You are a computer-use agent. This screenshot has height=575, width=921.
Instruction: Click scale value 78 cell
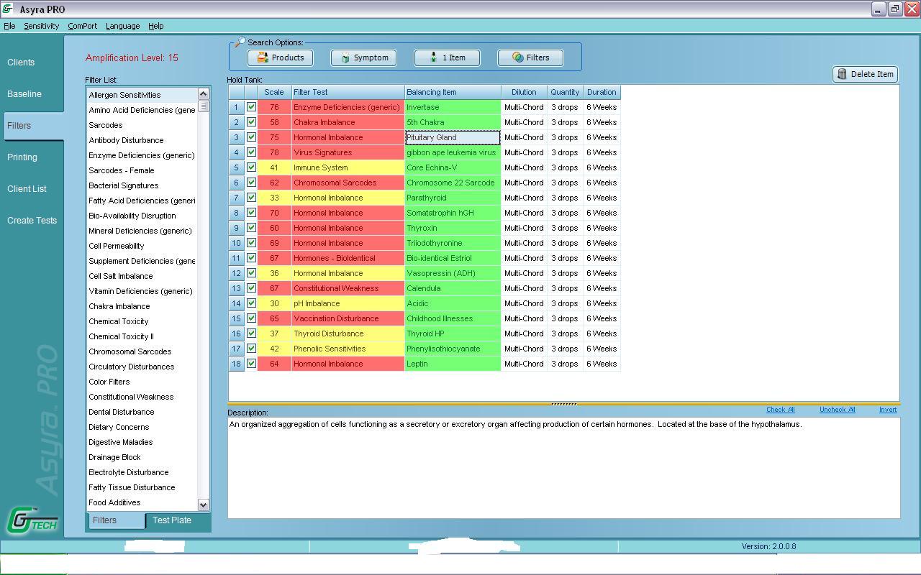pos(274,152)
